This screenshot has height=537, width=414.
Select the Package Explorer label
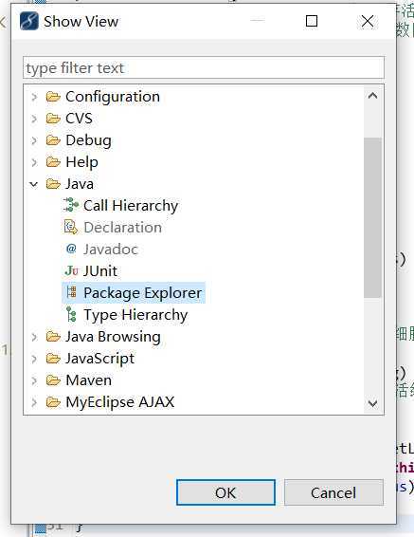(143, 293)
